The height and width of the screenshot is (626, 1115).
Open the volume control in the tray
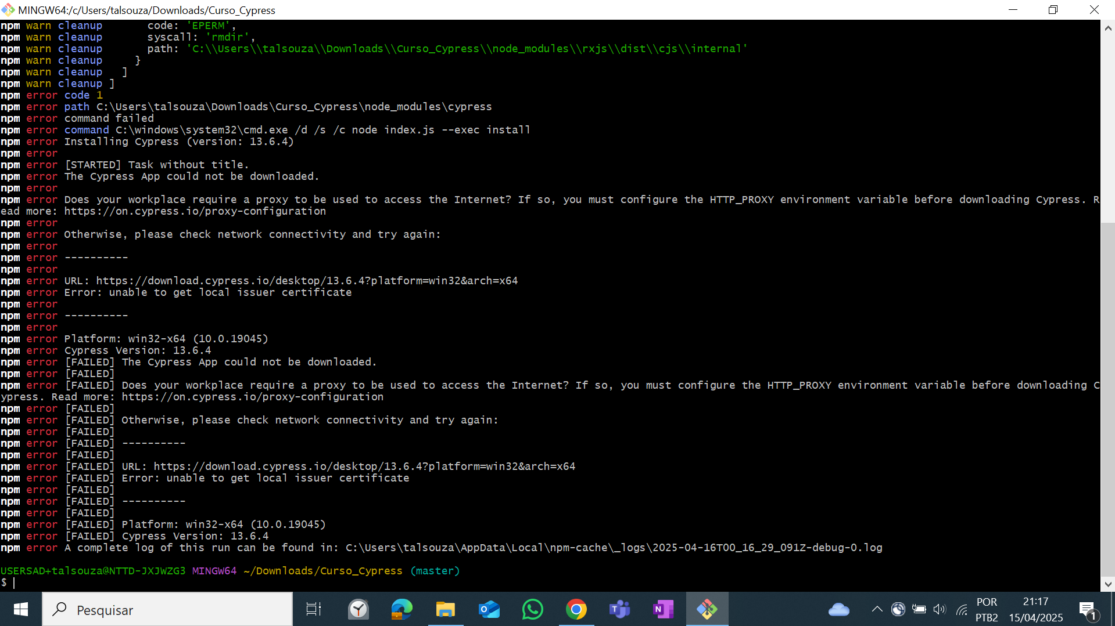tap(940, 609)
